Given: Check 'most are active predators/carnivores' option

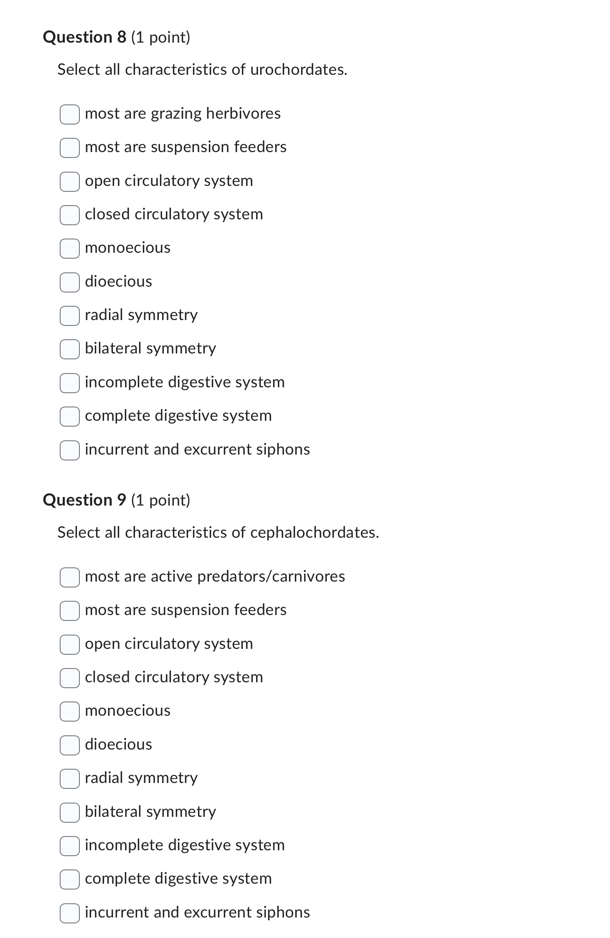Looking at the screenshot, I should pyautogui.click(x=69, y=577).
